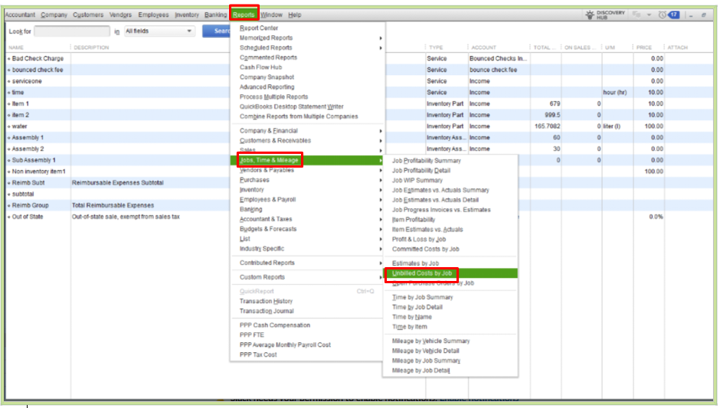
Task: Expand Memorized Reports submenu
Action: click(x=308, y=38)
